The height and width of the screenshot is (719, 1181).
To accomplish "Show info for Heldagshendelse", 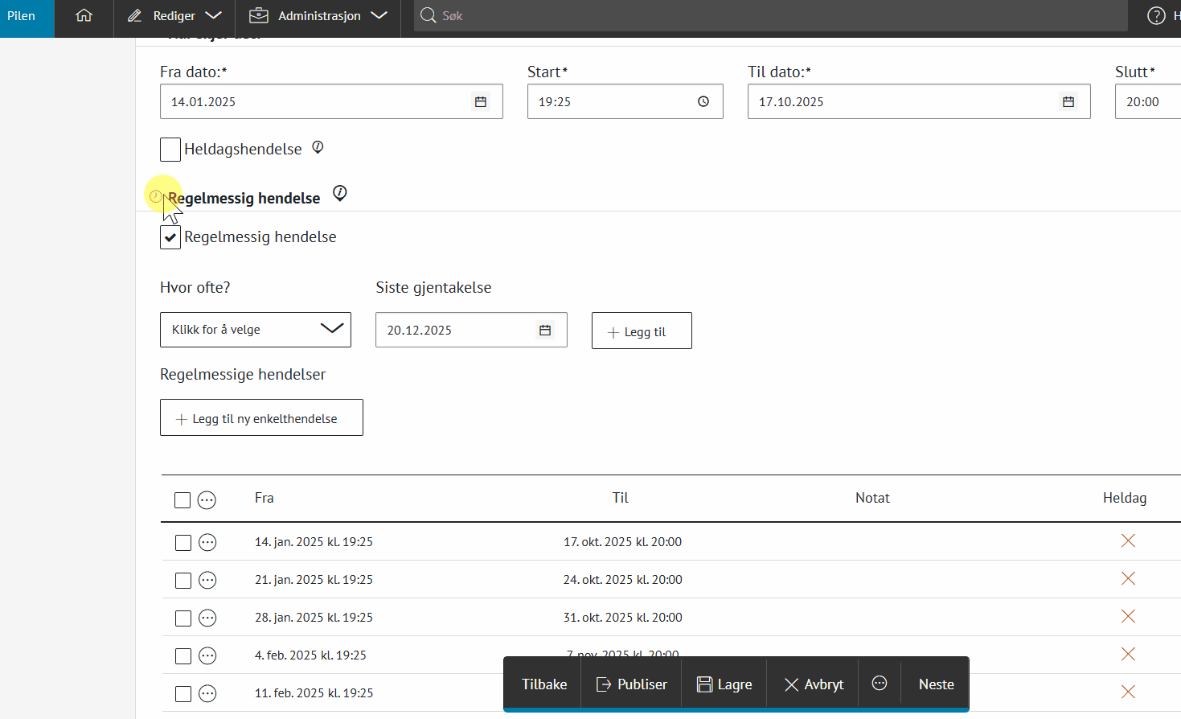I will click(318, 148).
